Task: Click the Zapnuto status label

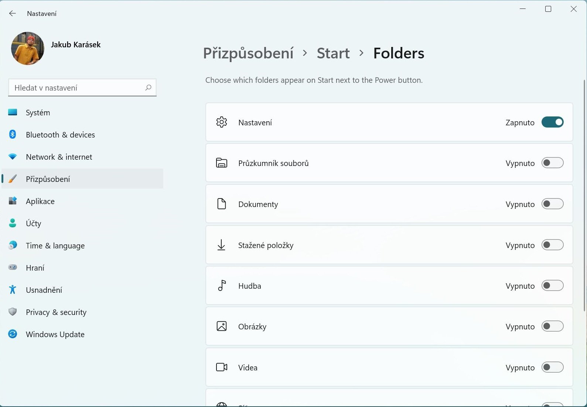Action: pos(520,122)
